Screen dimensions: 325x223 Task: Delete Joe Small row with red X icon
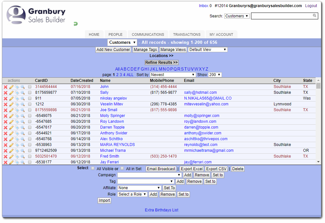pos(5,110)
